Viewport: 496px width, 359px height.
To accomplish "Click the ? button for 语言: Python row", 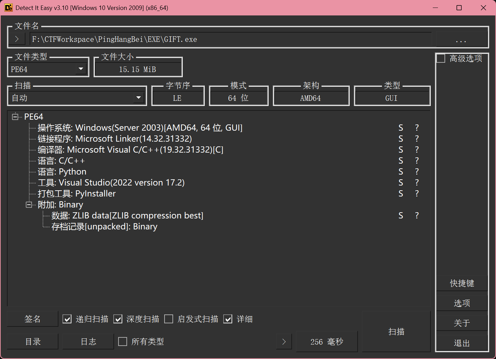I will (417, 171).
